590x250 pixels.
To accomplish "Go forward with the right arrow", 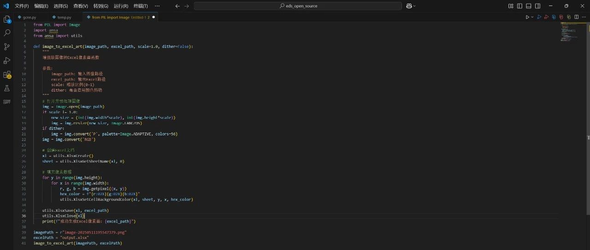I will pos(186,6).
